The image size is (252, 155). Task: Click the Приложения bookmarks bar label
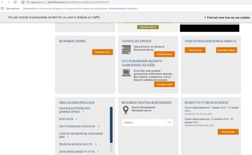pyautogui.click(x=13, y=9)
